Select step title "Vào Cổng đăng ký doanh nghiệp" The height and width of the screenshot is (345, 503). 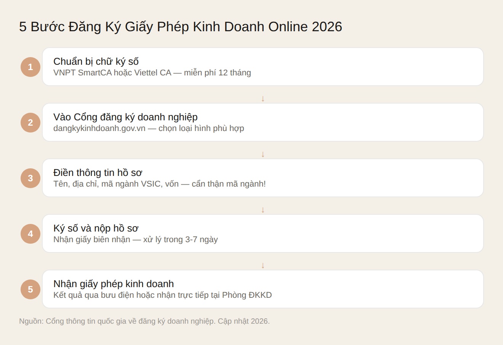(x=125, y=117)
